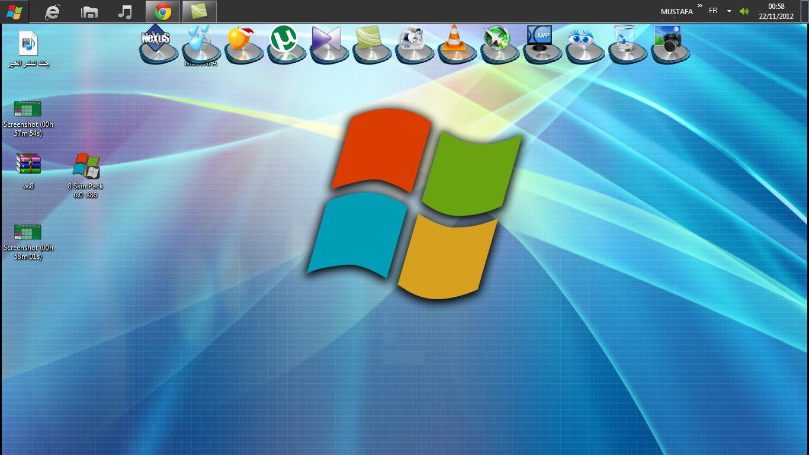
Task: Expand the MUSTAFA toolbar chevron
Action: 700,7
